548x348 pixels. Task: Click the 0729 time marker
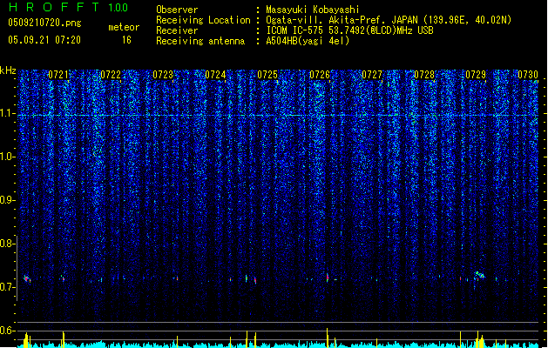[476, 75]
